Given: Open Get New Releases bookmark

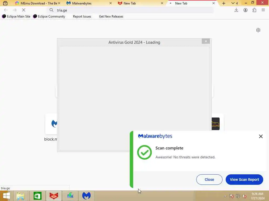Looking at the screenshot, I should [x=111, y=16].
